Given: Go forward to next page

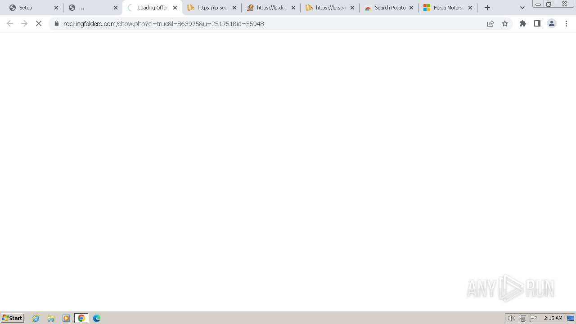Looking at the screenshot, I should click(24, 23).
